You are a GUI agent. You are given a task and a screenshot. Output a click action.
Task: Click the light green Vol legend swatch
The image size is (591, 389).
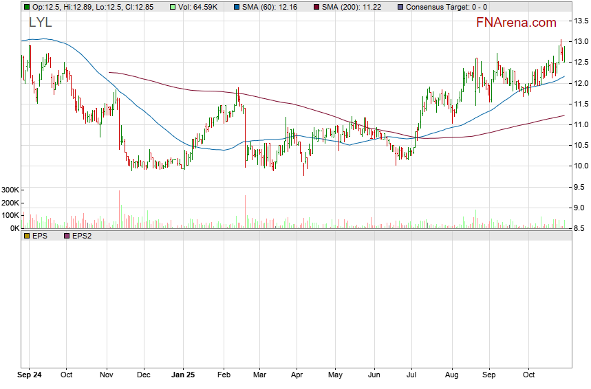tap(155, 7)
